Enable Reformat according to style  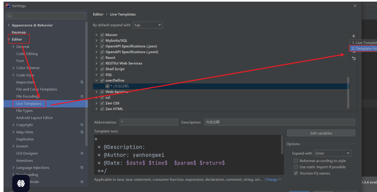pyautogui.click(x=296, y=161)
